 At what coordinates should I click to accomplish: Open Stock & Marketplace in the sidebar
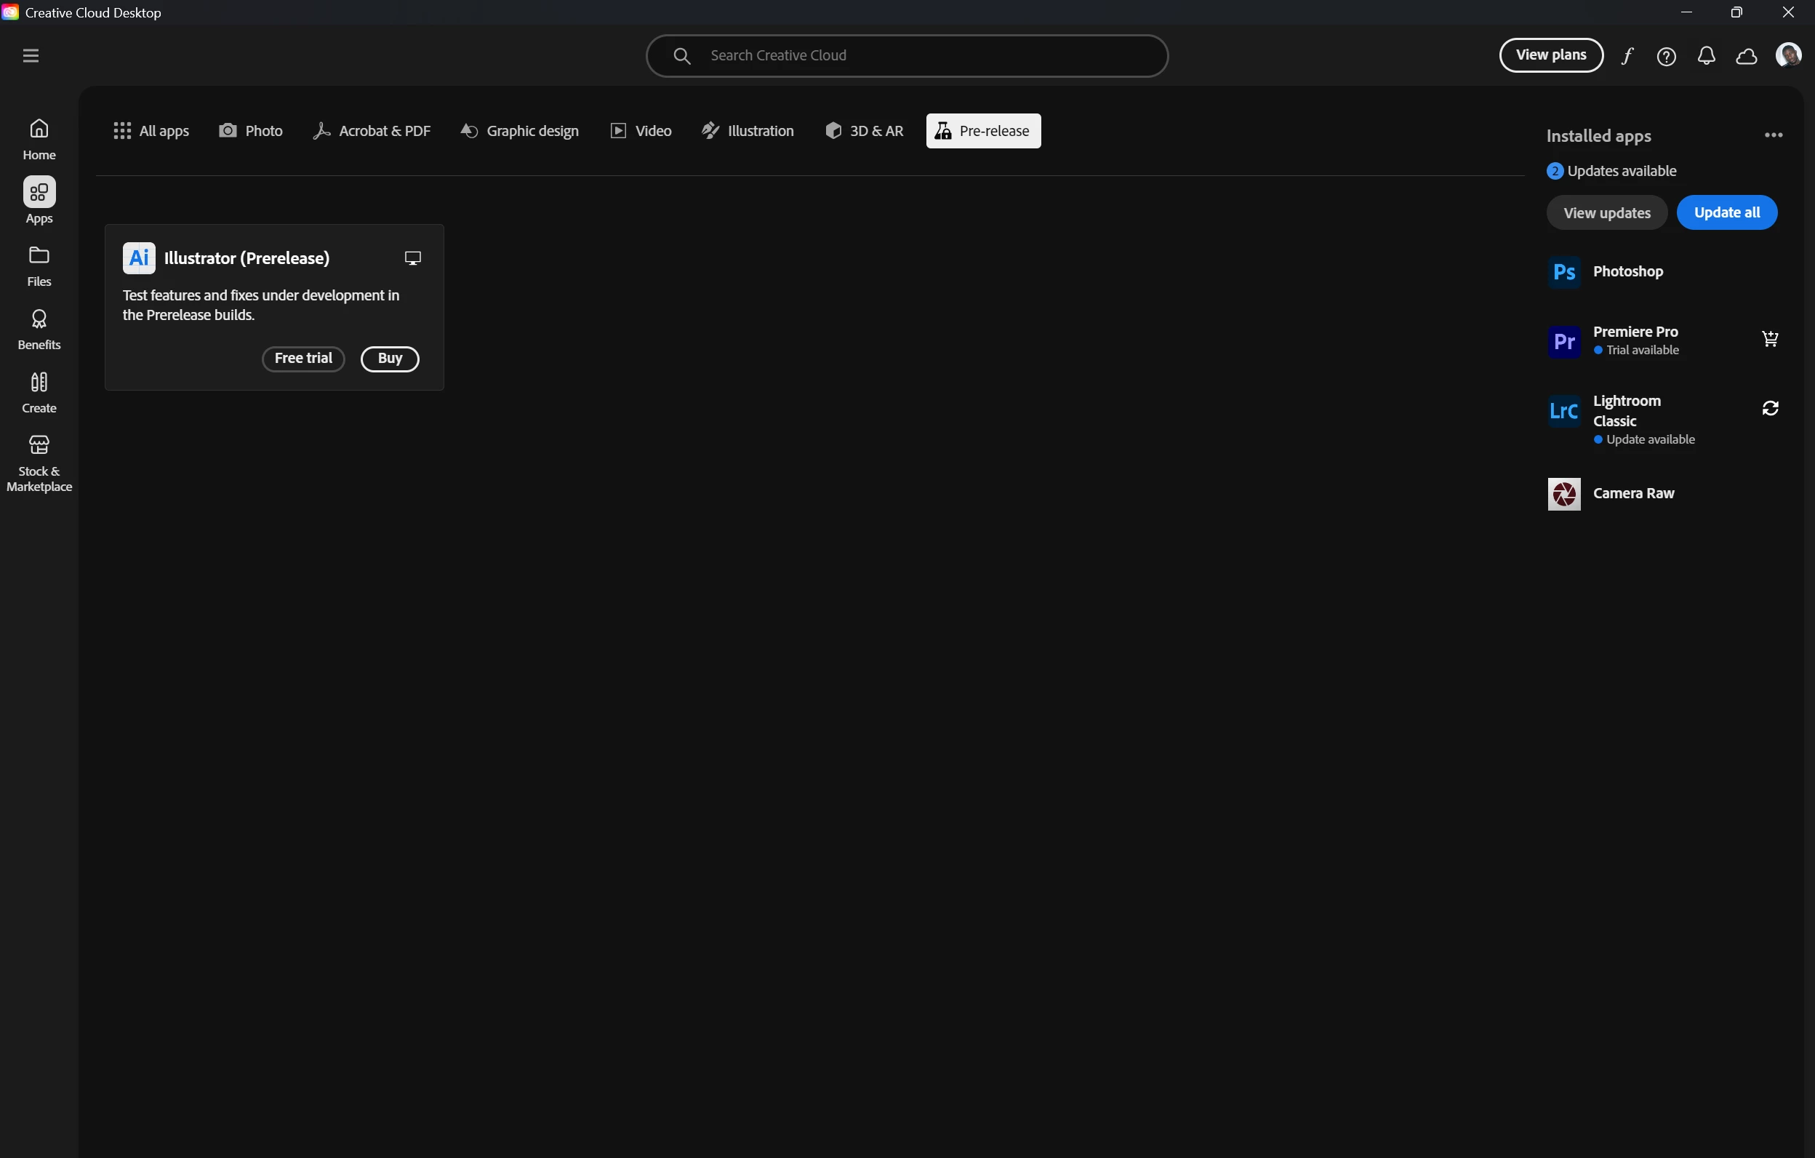click(39, 463)
